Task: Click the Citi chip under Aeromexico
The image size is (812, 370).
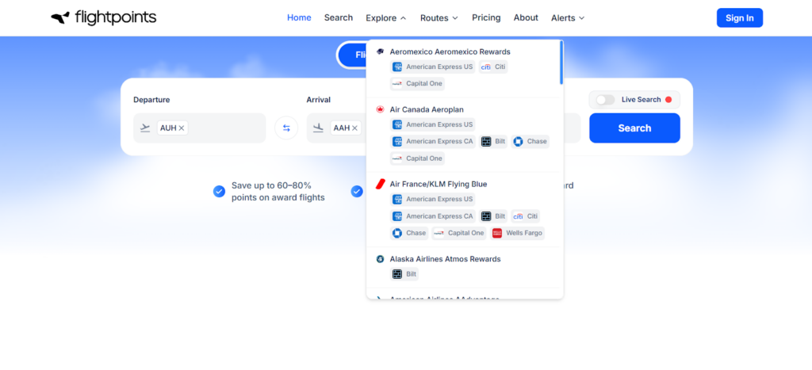Action: point(493,67)
